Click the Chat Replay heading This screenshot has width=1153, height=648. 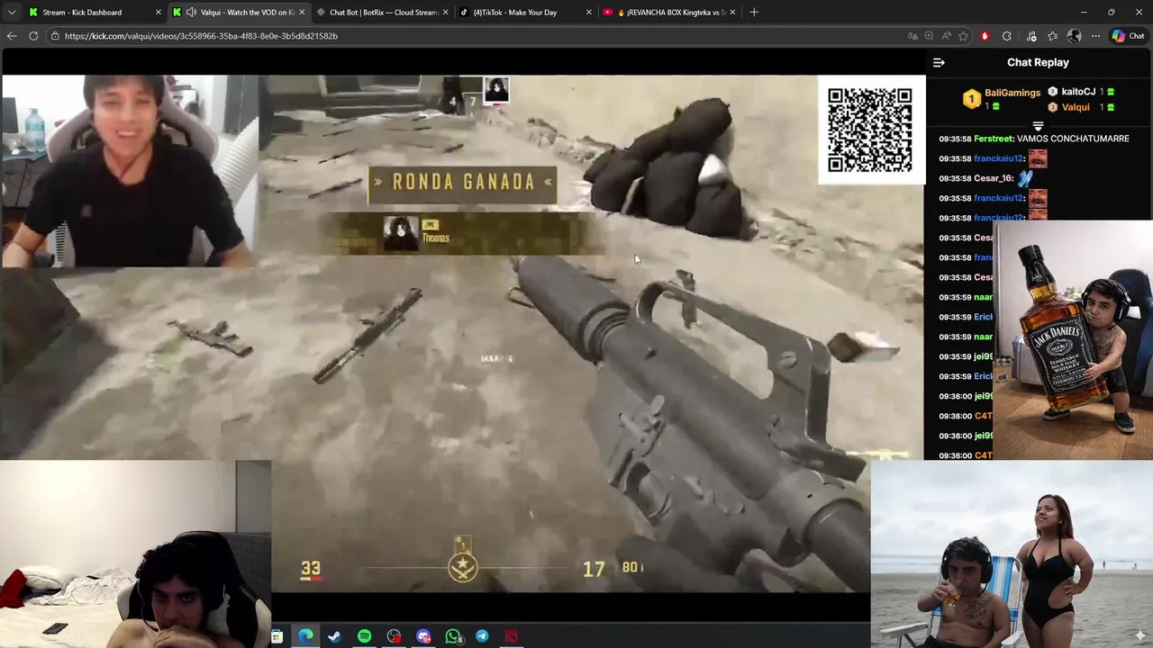1038,62
